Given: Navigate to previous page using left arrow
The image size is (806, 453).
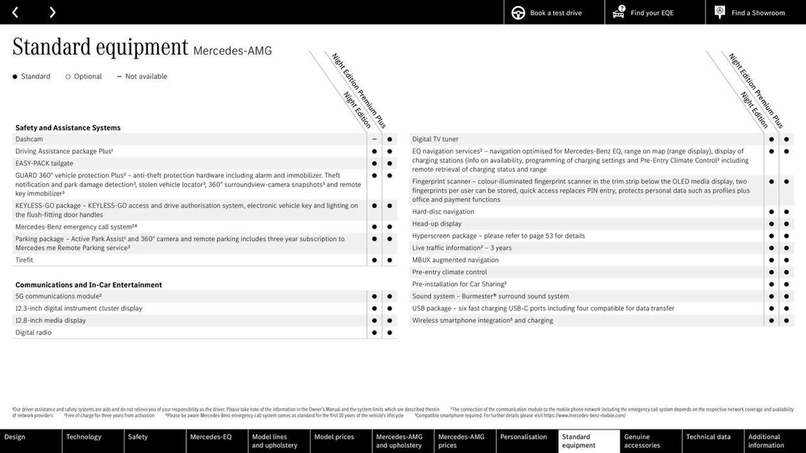Looking at the screenshot, I should pos(15,12).
